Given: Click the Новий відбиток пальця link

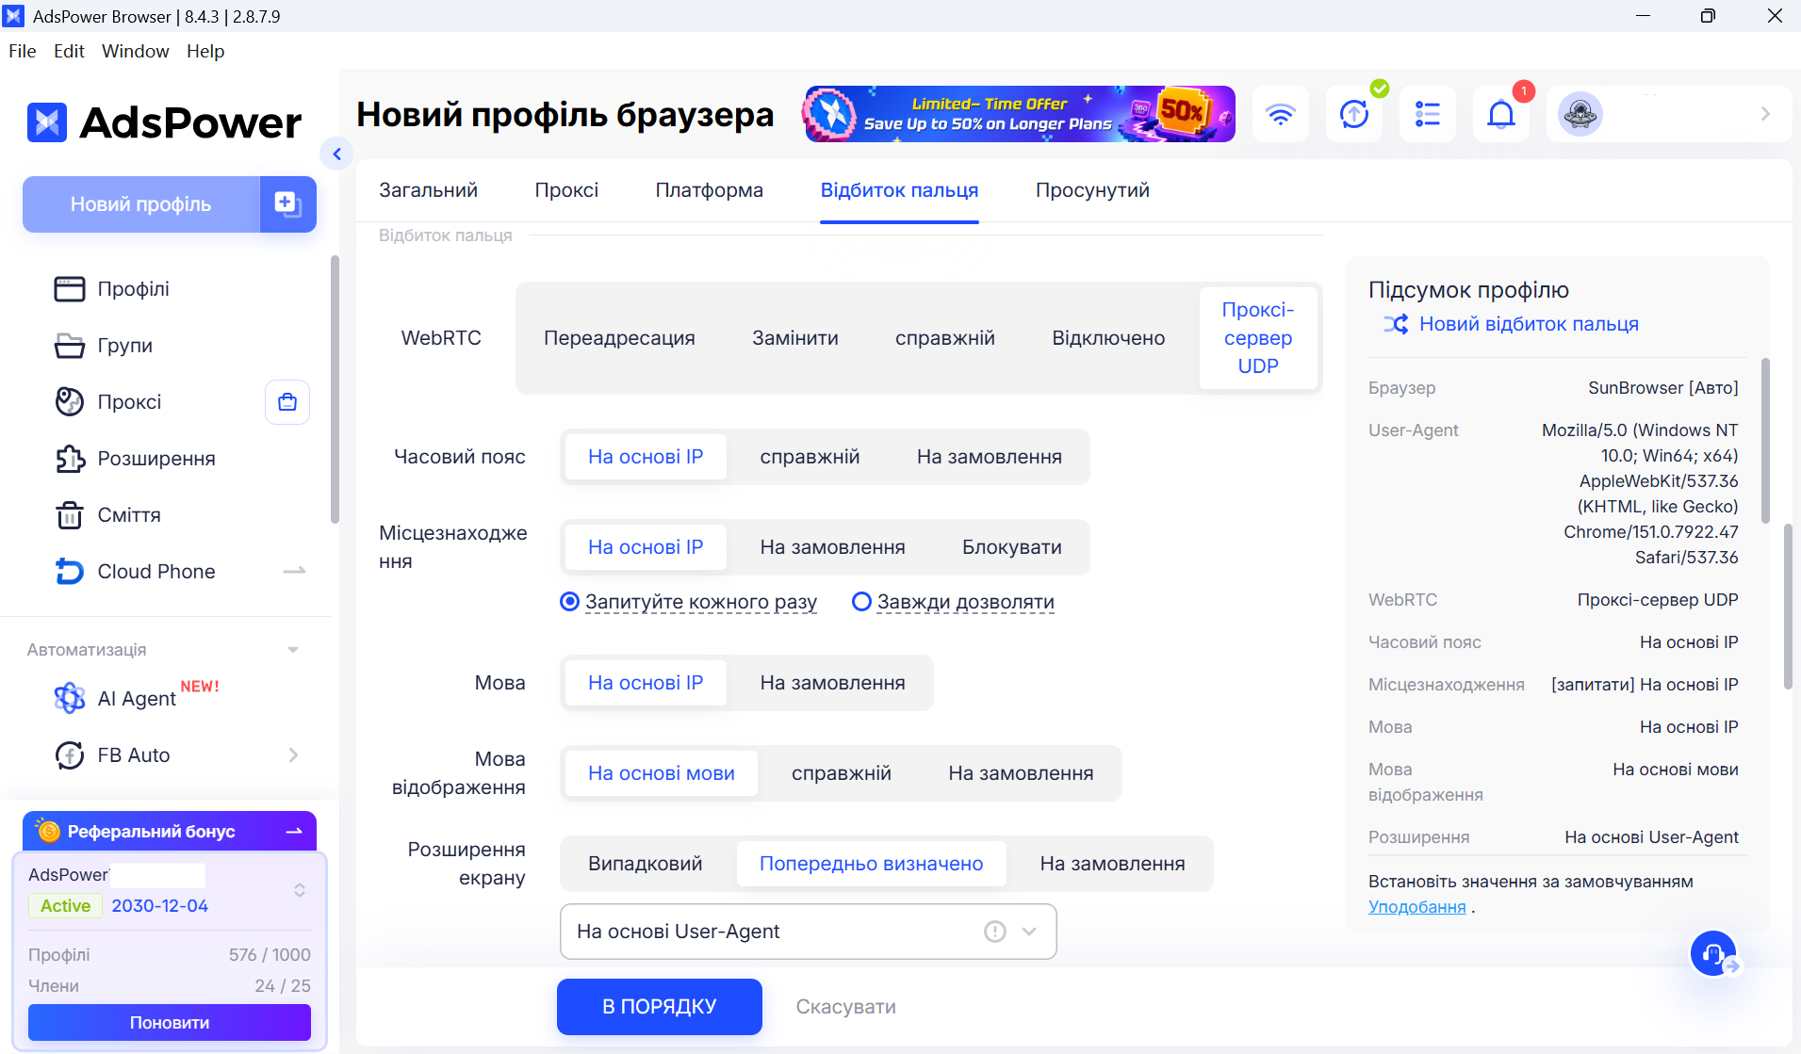Looking at the screenshot, I should click(1529, 324).
